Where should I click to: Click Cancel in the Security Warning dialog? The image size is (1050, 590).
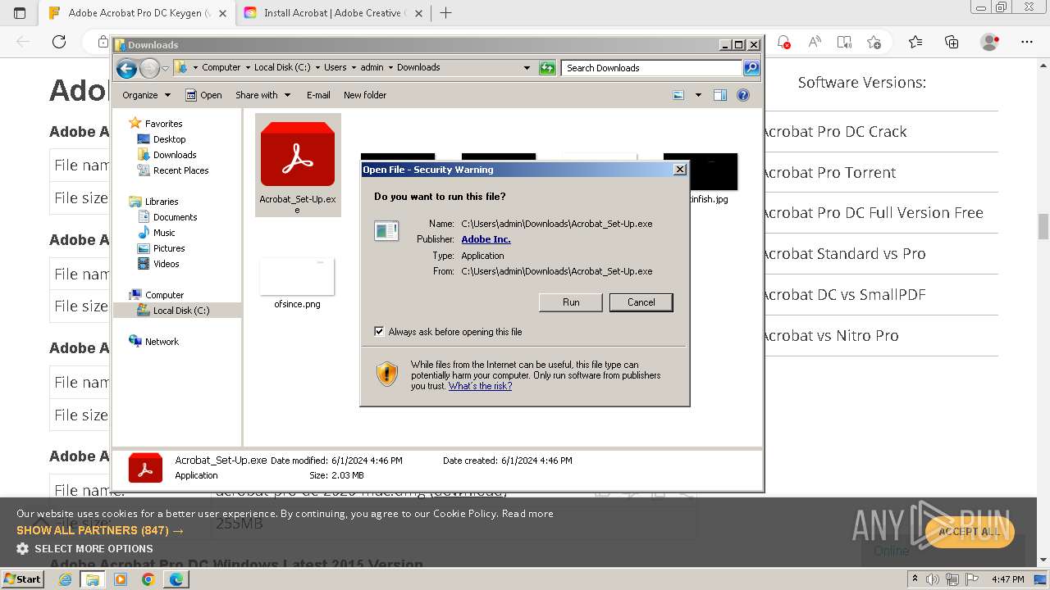coord(641,302)
